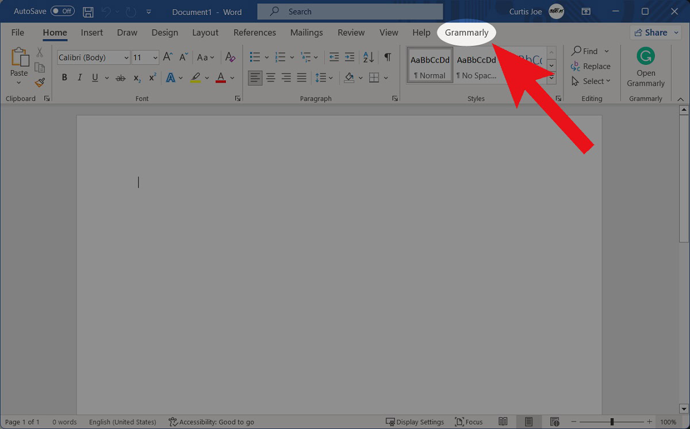Toggle the AutoSave switch
690x429 pixels.
click(x=62, y=11)
